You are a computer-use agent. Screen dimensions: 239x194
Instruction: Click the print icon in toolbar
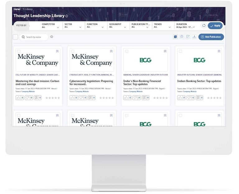point(182,37)
